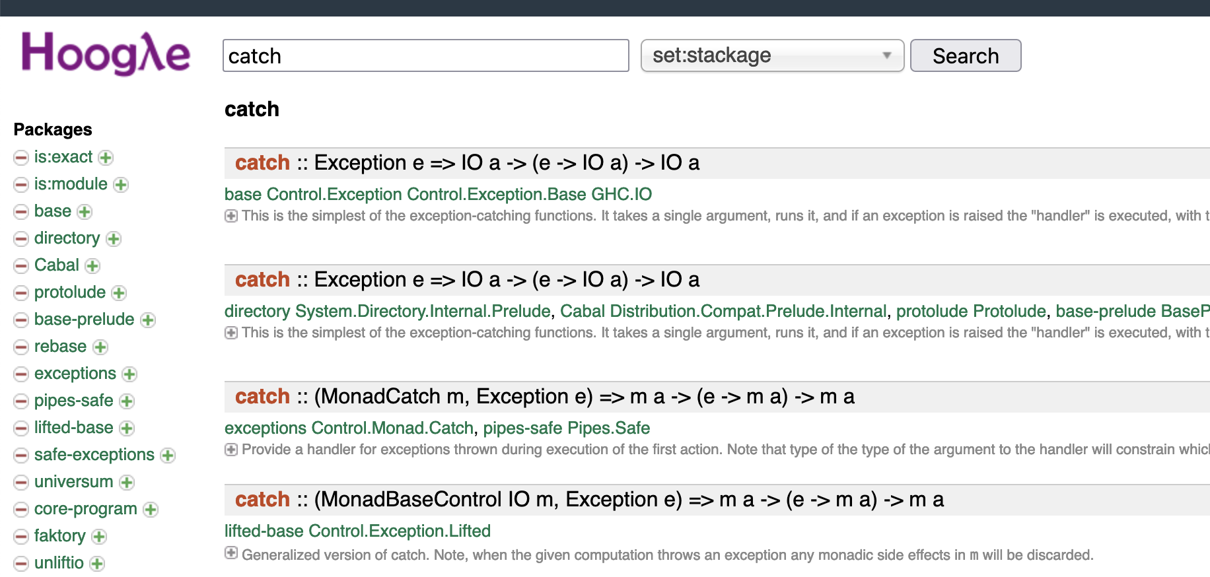
Task: Filter by is:exact in sidebar
Action: point(63,157)
